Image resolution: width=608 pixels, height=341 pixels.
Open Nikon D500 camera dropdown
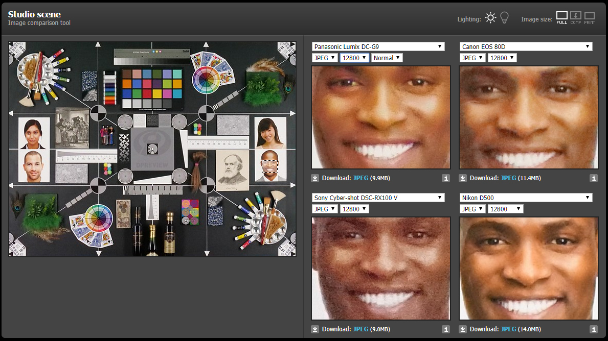point(526,198)
